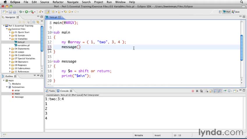
Task: Maximize the Console view
Action: [244, 90]
